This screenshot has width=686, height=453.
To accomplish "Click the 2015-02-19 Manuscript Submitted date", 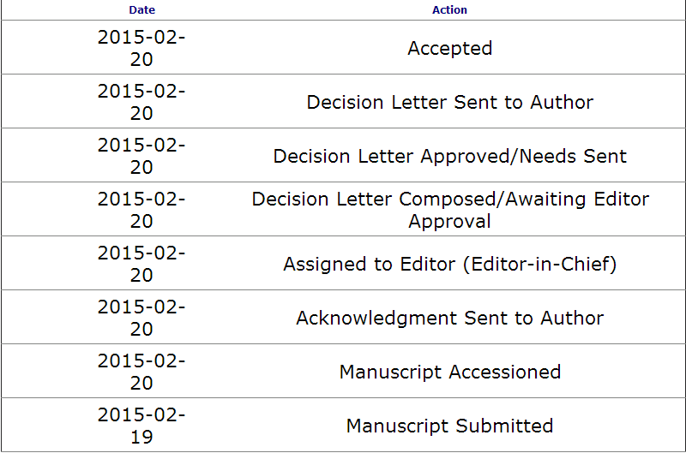I will 141,426.
